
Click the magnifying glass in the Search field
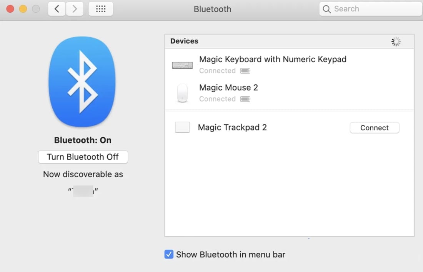pyautogui.click(x=326, y=9)
